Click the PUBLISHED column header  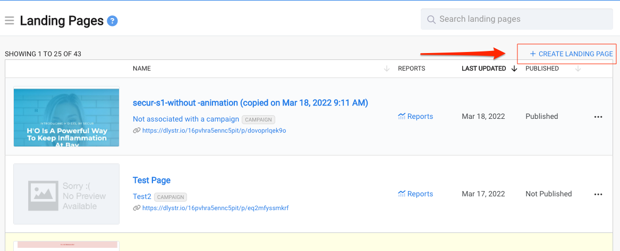coord(542,68)
